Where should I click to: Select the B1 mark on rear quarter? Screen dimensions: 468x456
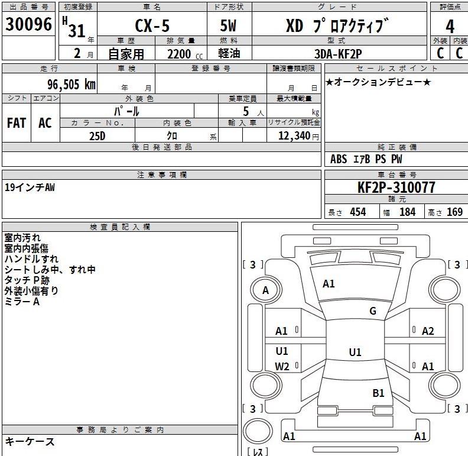378,393
